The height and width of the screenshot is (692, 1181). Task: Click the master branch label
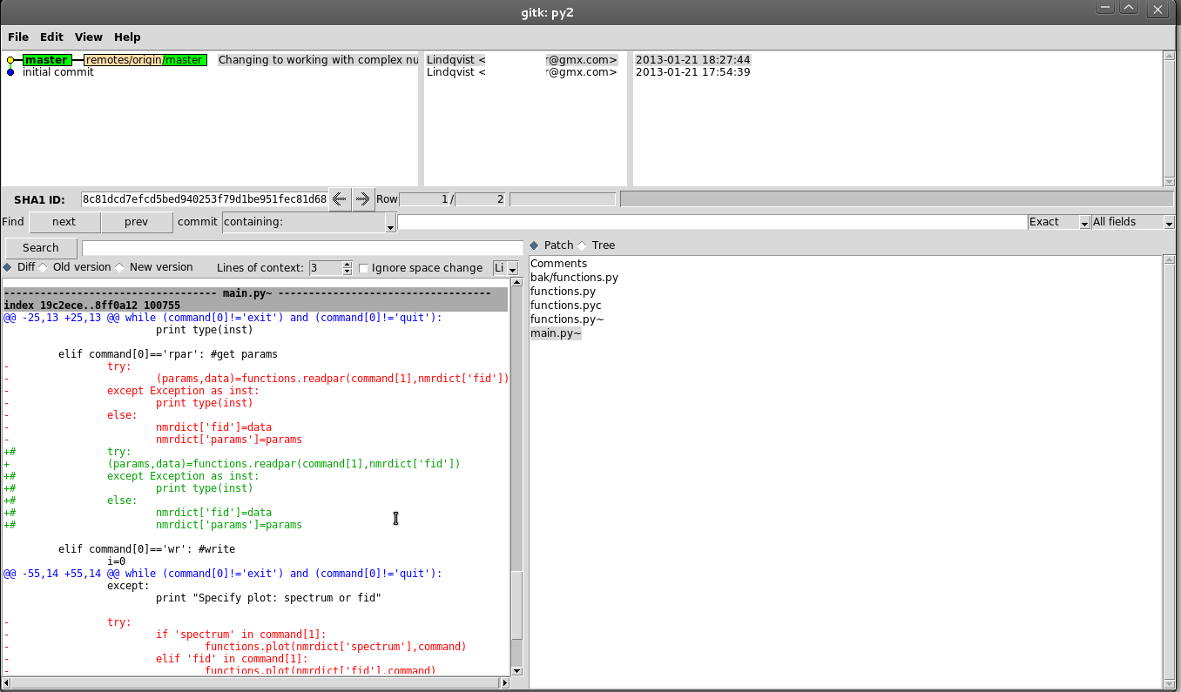tap(47, 60)
